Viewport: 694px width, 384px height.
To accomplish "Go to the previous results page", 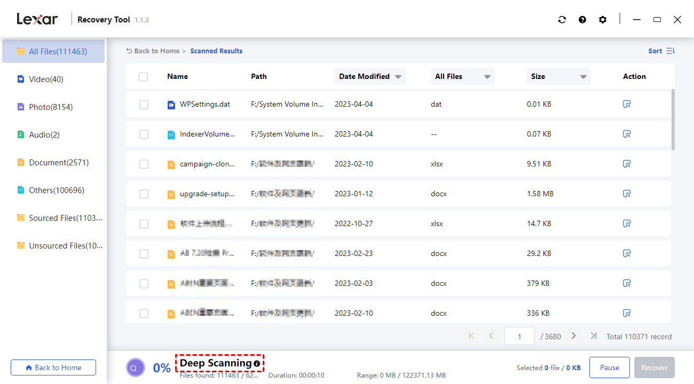I will (x=491, y=336).
